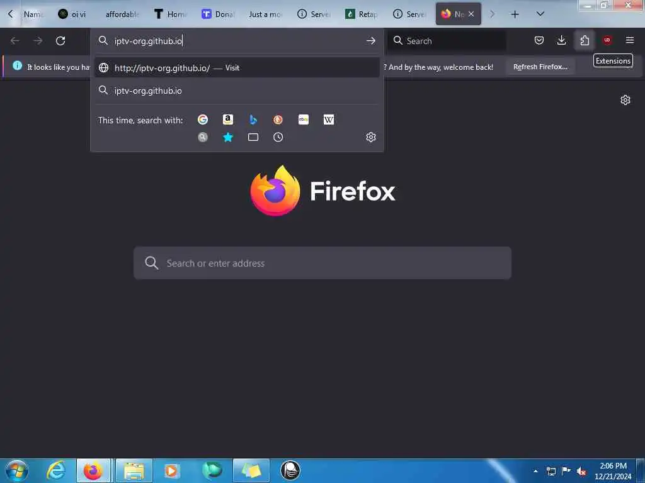645x483 pixels.
Task: Visit http://iptv-org.github.io/ suggestion
Action: pyautogui.click(x=237, y=68)
